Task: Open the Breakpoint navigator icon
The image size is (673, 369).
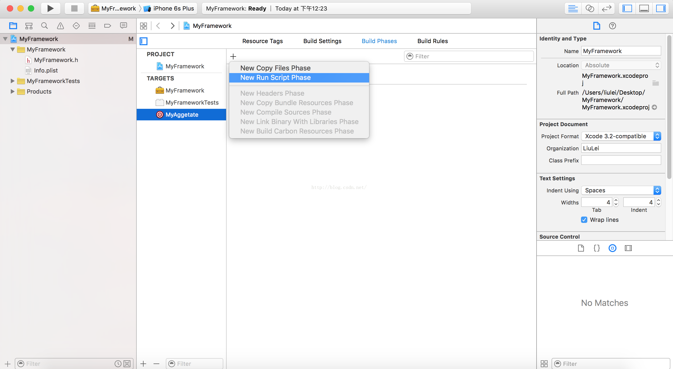Action: coord(108,26)
